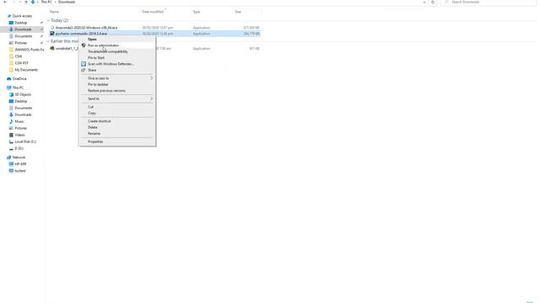Image resolution: width=540 pixels, height=303 pixels.
Task: Click the Run as administrator shield icon
Action: tap(84, 45)
